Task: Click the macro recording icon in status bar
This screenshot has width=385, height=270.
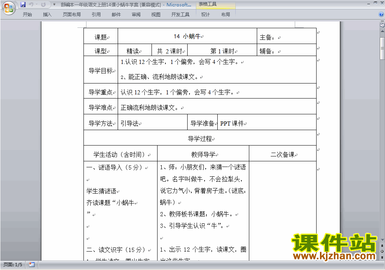Action: 32,265
